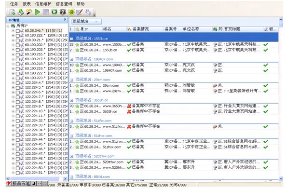Image resolution: width=287 pixels, height=189 pixels.
Task: Open the 报表 menu
Action: coord(27,4)
